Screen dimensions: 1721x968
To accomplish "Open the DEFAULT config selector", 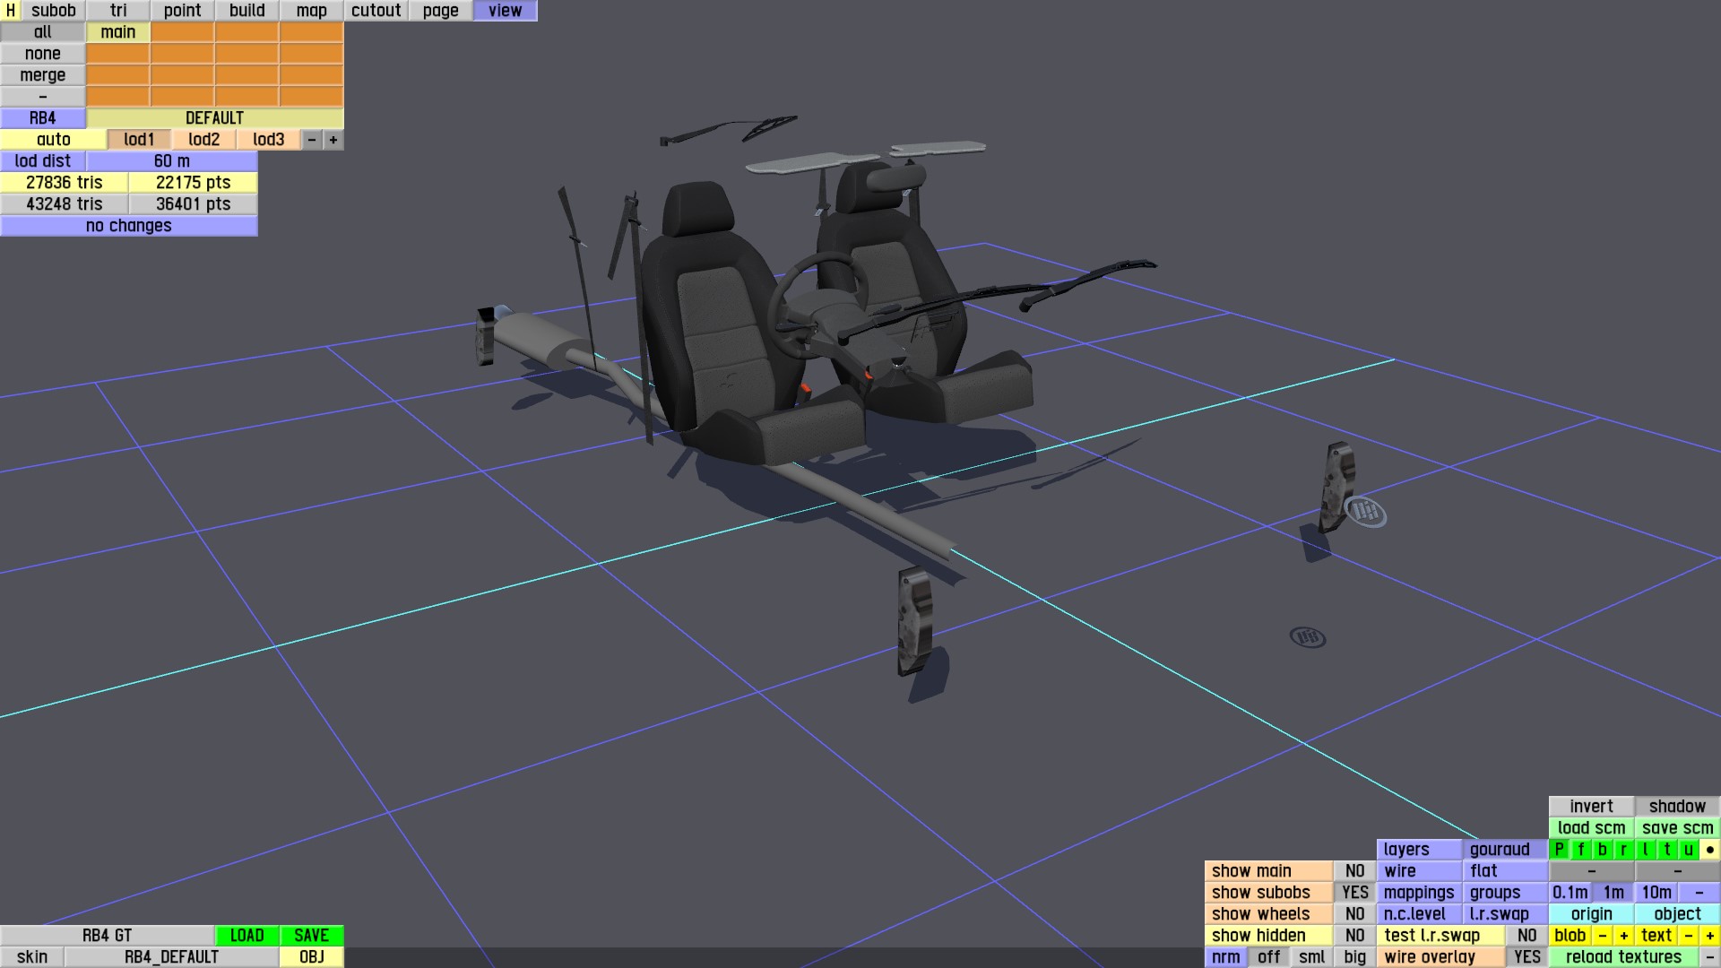I will (x=214, y=118).
